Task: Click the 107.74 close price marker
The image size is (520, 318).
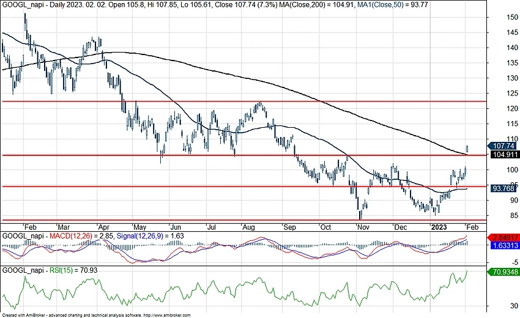Action: point(503,146)
